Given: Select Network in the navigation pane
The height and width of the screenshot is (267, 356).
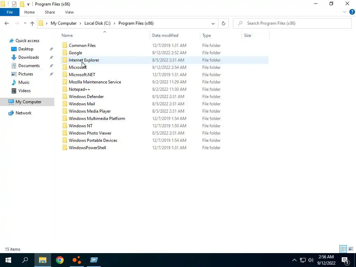Looking at the screenshot, I should [x=23, y=113].
